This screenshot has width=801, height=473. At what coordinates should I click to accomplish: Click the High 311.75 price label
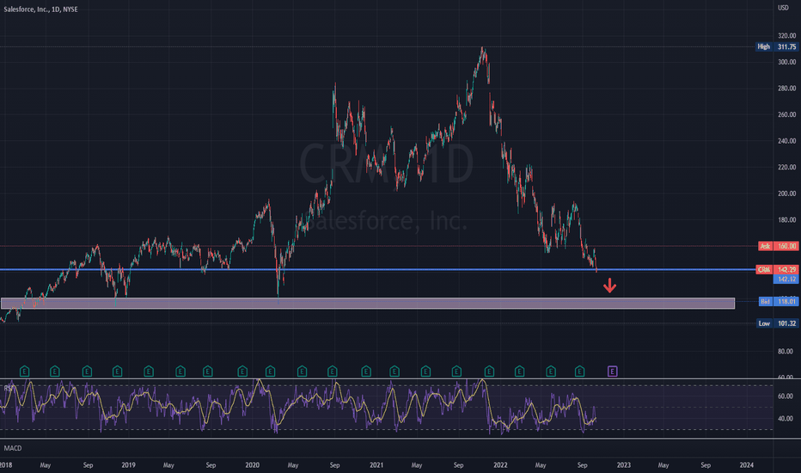776,46
